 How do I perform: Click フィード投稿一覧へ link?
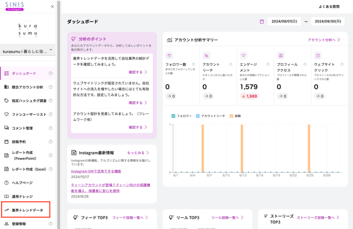coord(130,218)
